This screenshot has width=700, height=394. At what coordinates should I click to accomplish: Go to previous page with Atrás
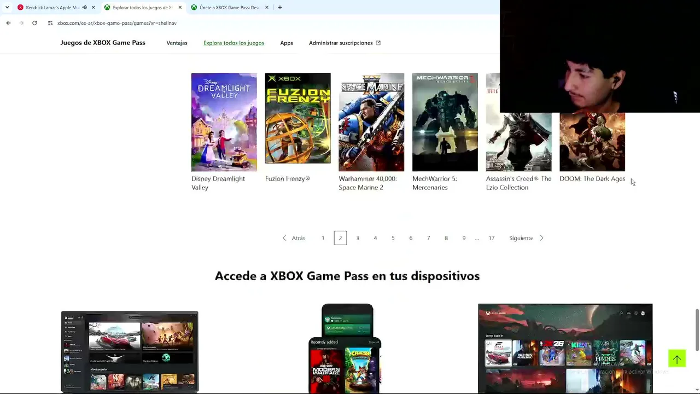click(x=298, y=238)
